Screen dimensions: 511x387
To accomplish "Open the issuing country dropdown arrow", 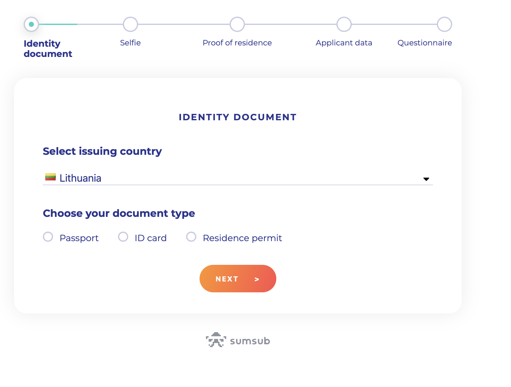I will (426, 179).
